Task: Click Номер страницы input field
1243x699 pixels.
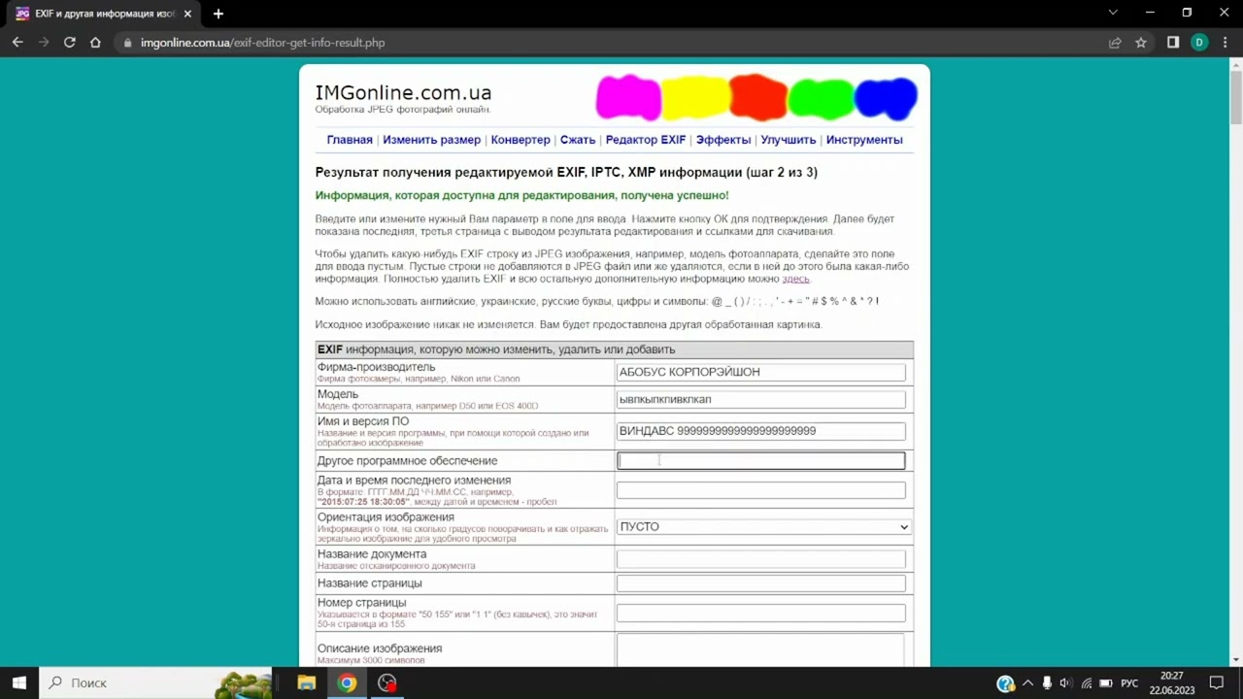Action: [760, 613]
